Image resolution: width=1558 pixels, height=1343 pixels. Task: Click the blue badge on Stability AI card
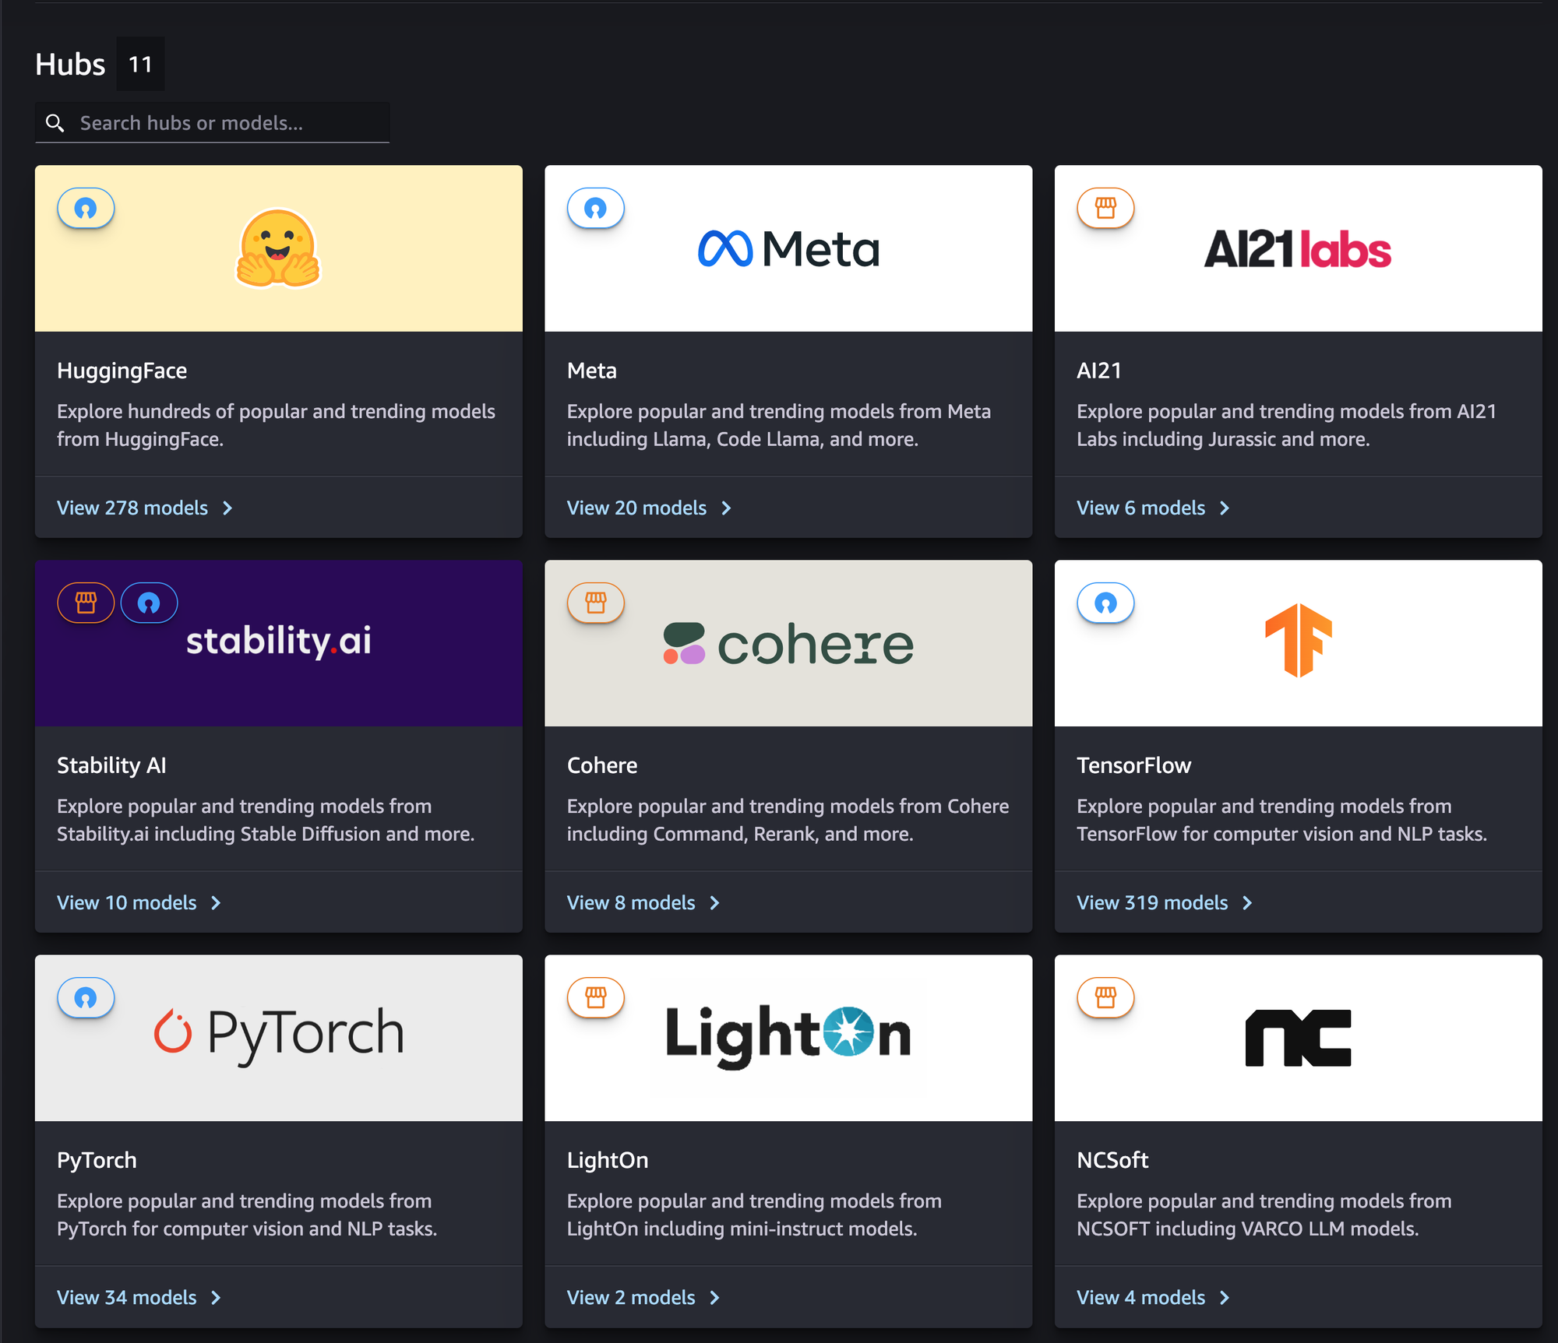(x=149, y=603)
